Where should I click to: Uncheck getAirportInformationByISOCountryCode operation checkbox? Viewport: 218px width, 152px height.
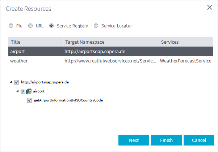tap(30, 100)
